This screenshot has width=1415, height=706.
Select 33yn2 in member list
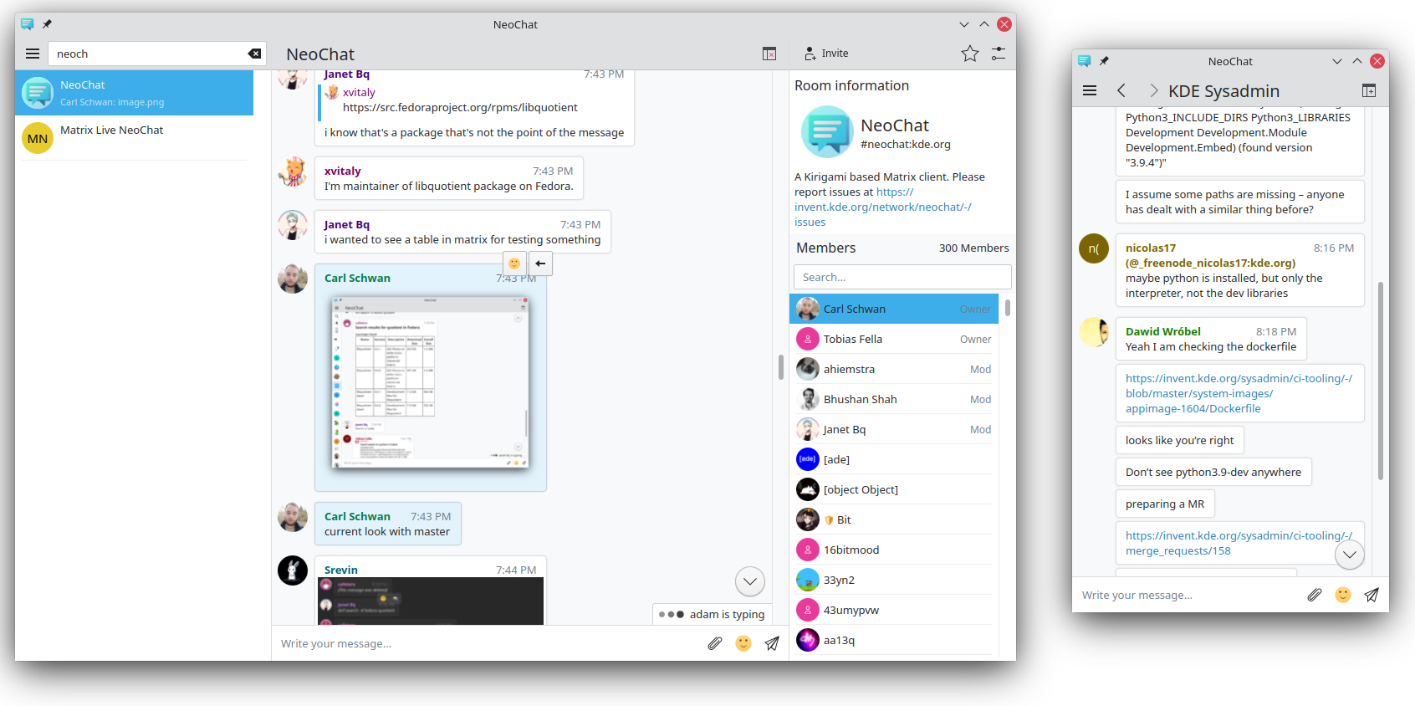tap(894, 580)
